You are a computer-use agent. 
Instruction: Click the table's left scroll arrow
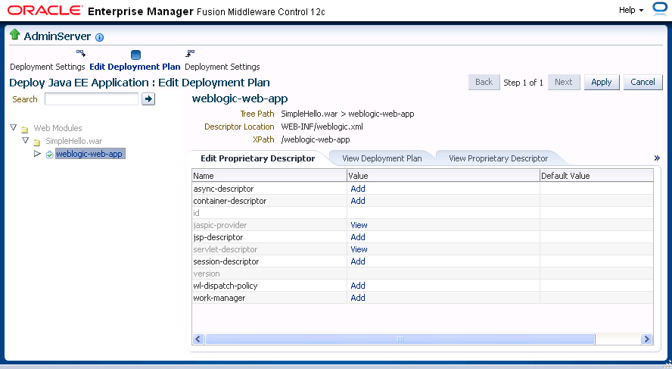coord(198,339)
